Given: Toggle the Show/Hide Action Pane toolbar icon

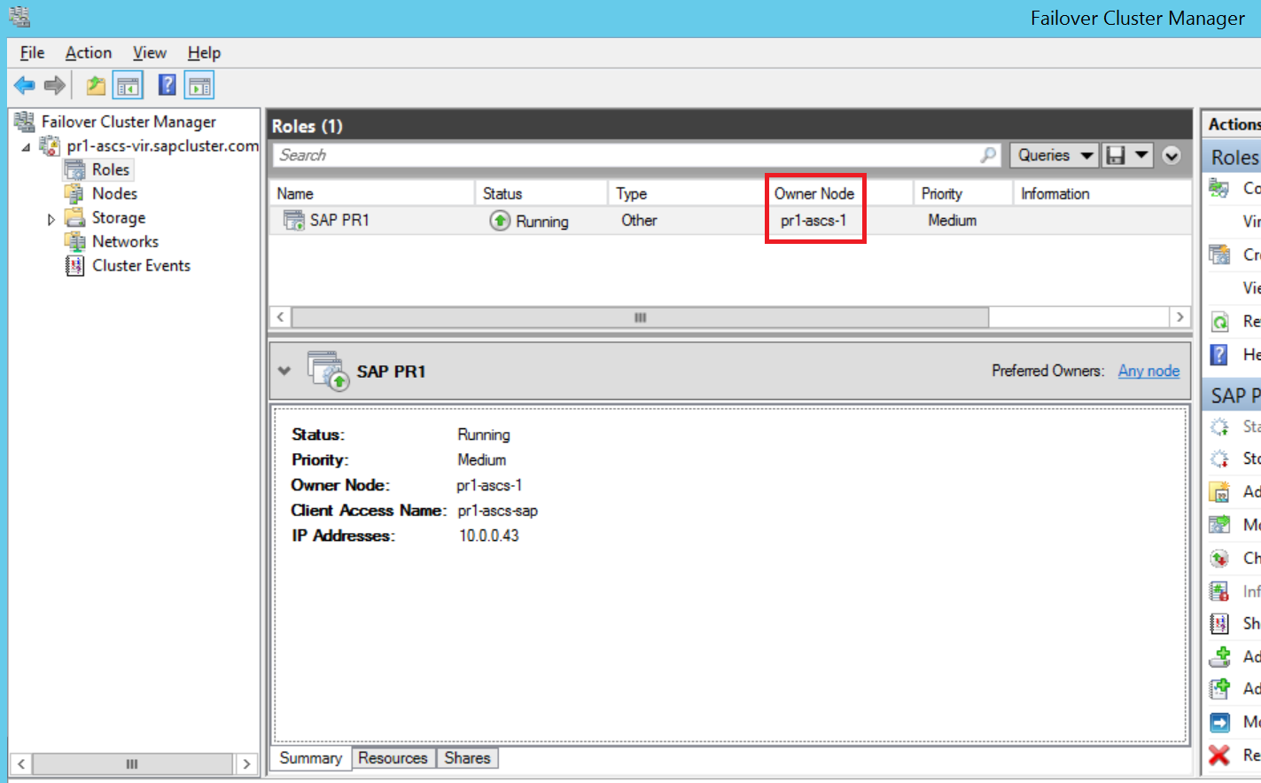Looking at the screenshot, I should [200, 86].
